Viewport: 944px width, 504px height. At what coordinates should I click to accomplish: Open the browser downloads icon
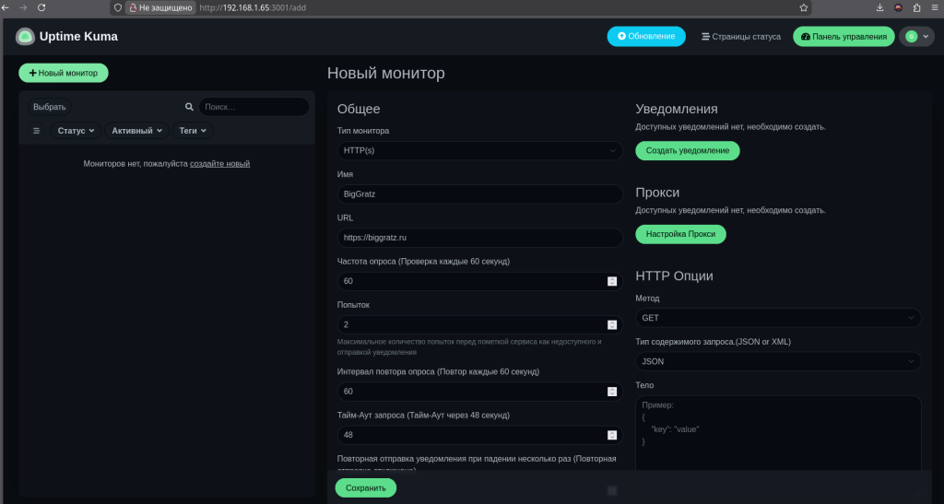click(879, 7)
